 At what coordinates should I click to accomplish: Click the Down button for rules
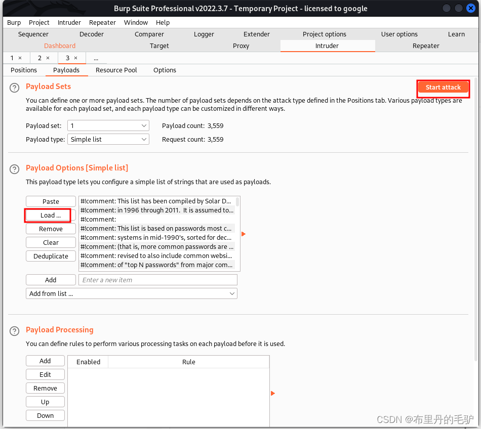point(45,415)
